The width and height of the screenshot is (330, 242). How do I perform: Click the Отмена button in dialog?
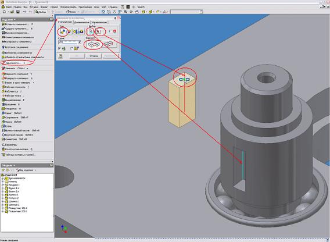coord(94,56)
